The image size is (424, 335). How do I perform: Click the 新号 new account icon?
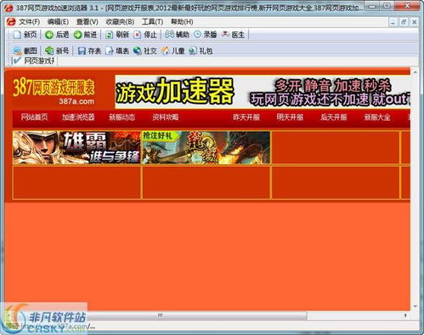click(49, 51)
